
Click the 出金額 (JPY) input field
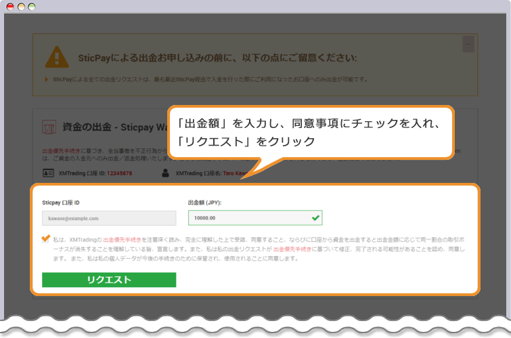coord(255,217)
